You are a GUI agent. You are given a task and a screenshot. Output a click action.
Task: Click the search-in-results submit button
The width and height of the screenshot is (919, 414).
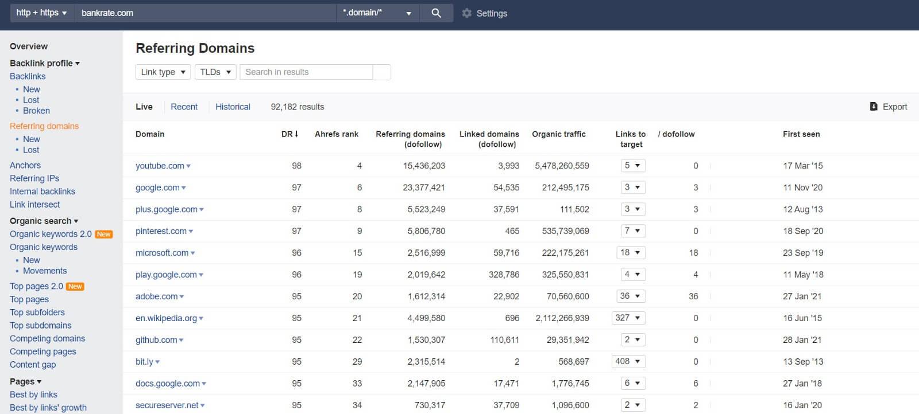[x=382, y=72]
